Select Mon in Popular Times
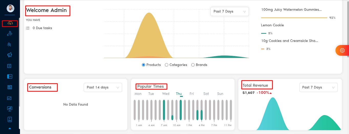Viewport: 349px width, 134px height. click(138, 94)
